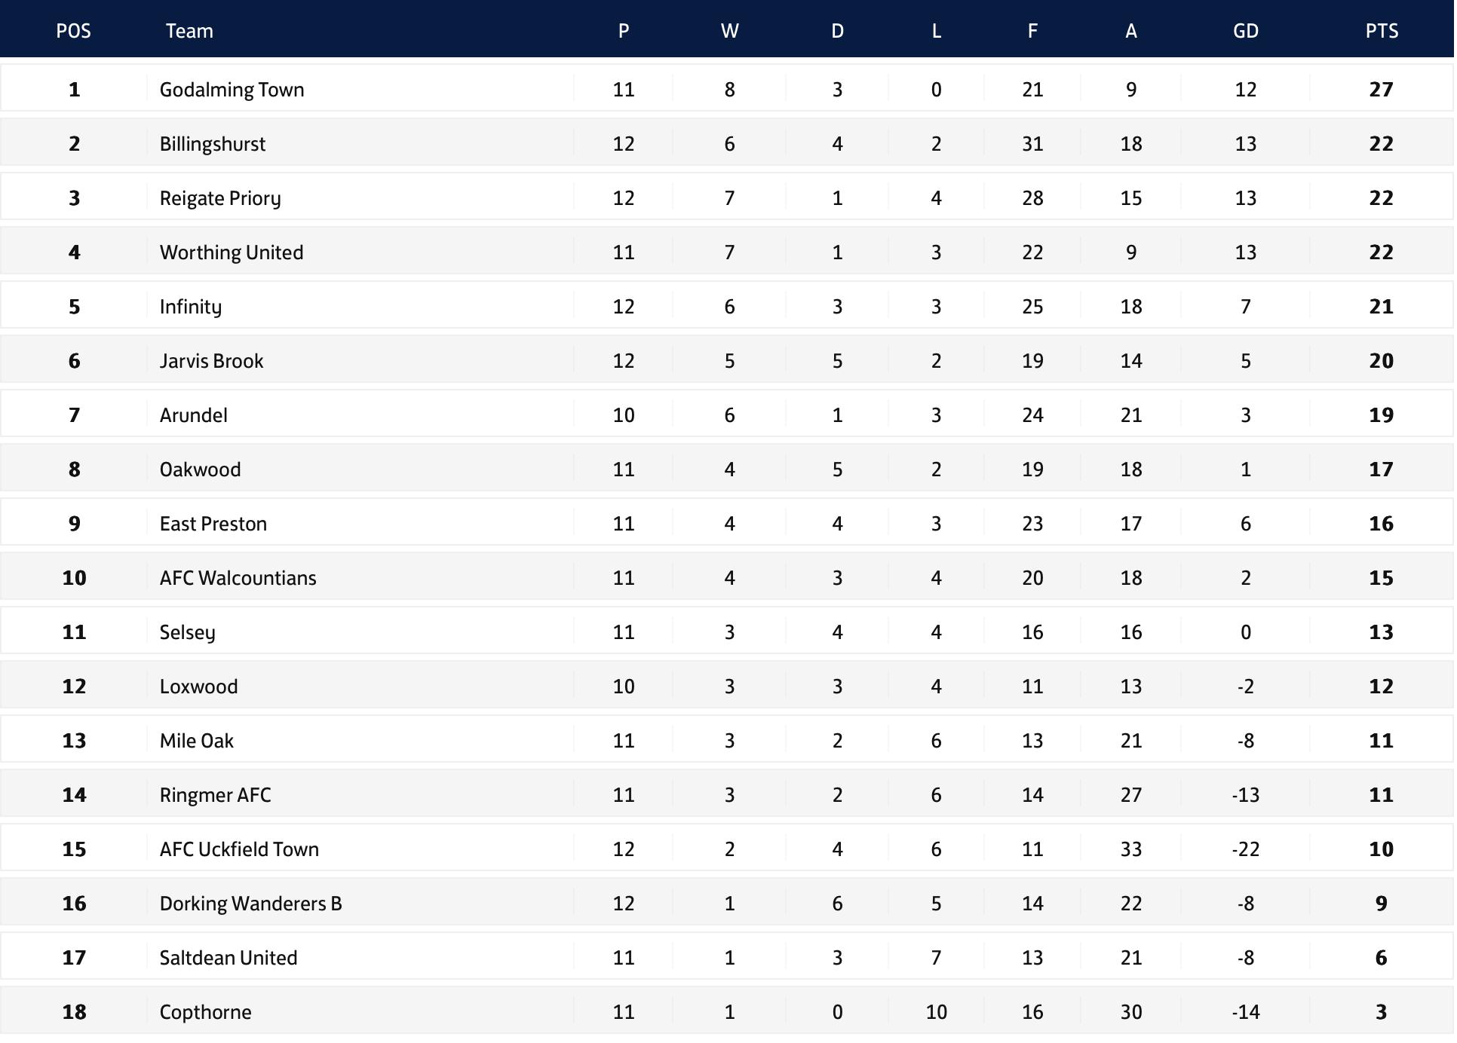Select the Reigate Priory row

219,198
